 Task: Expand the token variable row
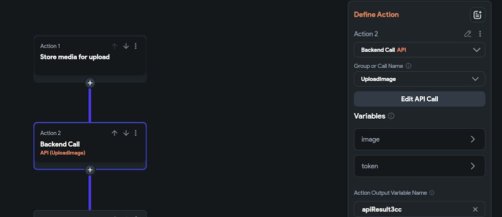[x=419, y=166]
